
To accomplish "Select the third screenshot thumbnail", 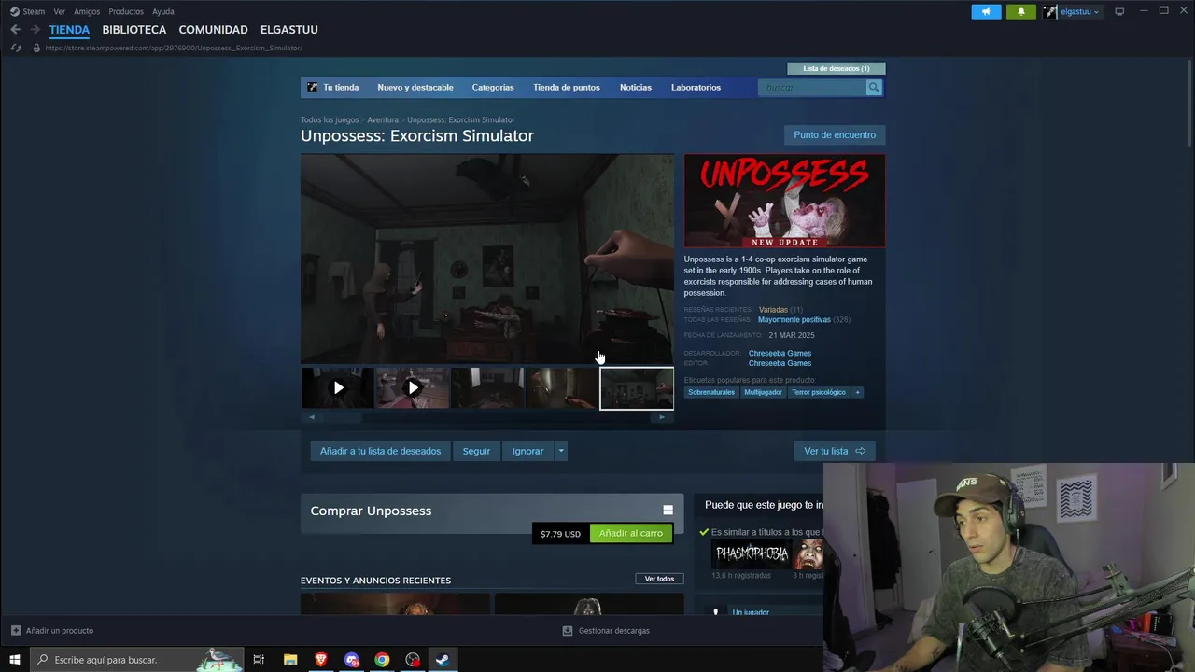I will (x=486, y=388).
